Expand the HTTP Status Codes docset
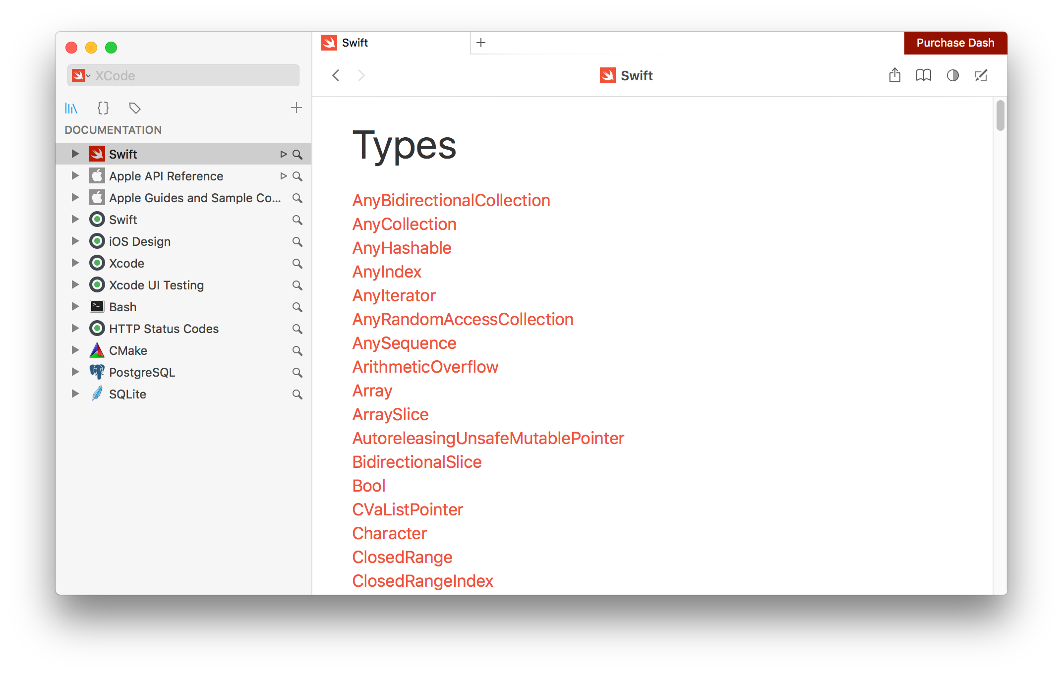 pos(74,328)
